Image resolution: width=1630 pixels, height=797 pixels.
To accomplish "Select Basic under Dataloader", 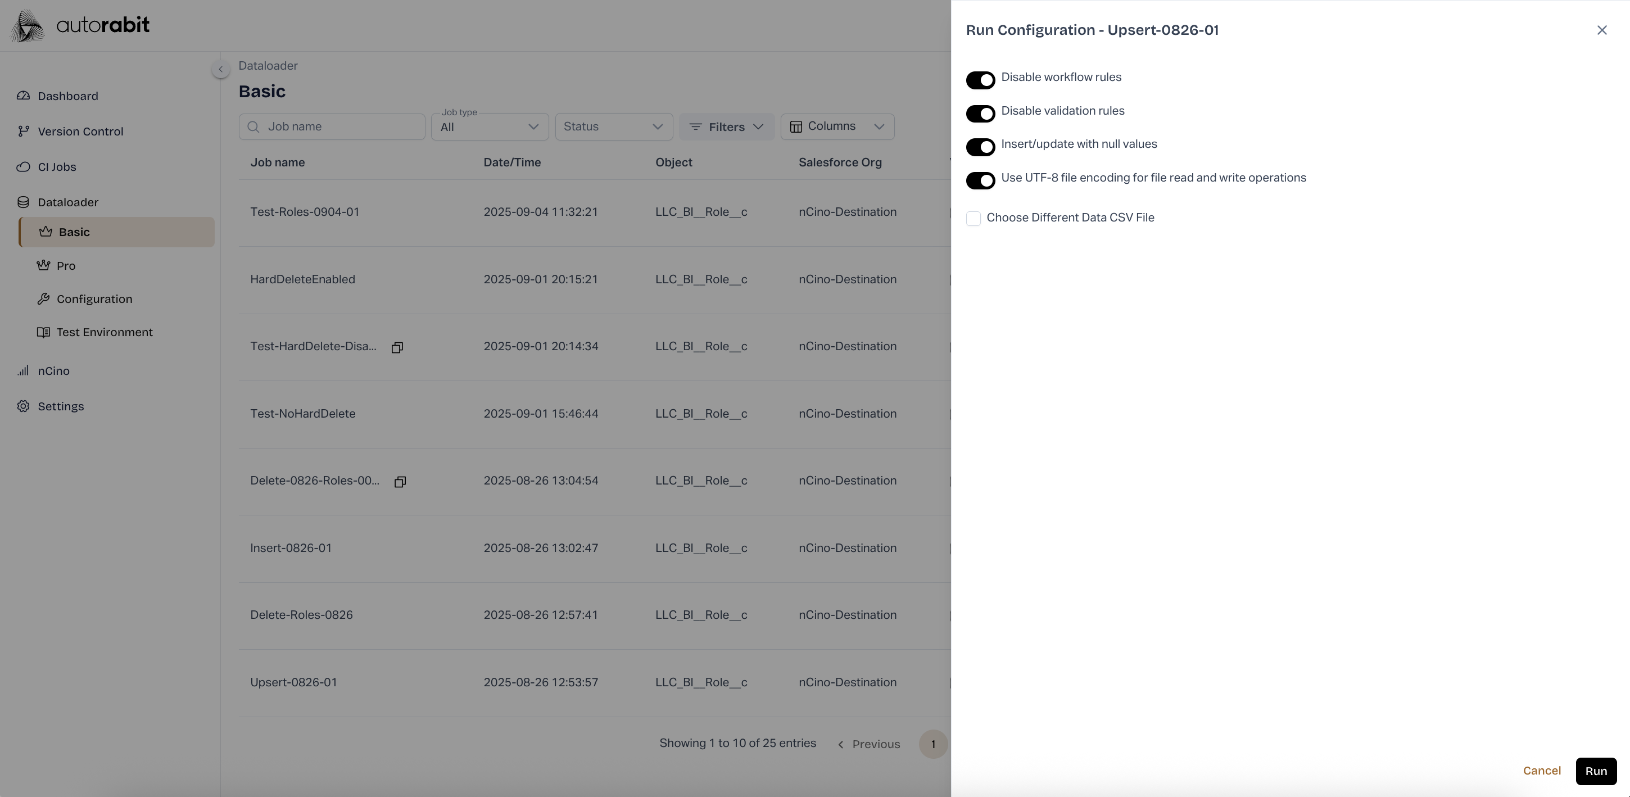I will pos(74,232).
